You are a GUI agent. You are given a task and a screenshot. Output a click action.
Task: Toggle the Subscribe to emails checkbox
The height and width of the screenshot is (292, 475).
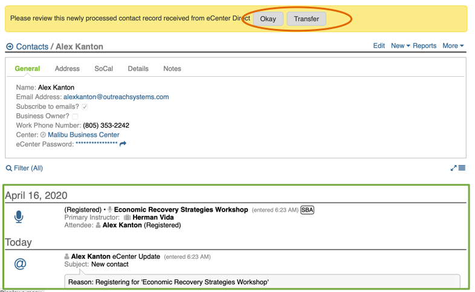click(85, 106)
